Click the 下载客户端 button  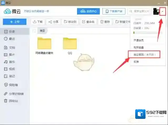[114, 11]
